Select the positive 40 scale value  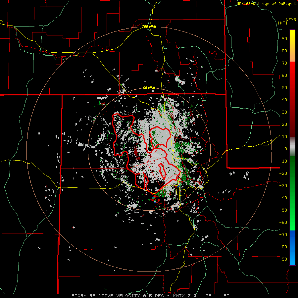tap(284, 100)
